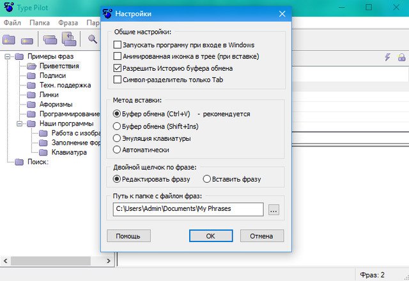Click the magnifier search icon in toolbar
The height and width of the screenshot is (281, 409).
93,40
